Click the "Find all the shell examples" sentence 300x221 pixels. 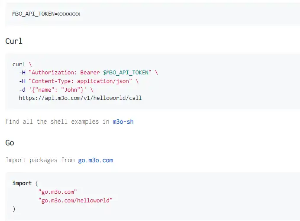point(57,122)
